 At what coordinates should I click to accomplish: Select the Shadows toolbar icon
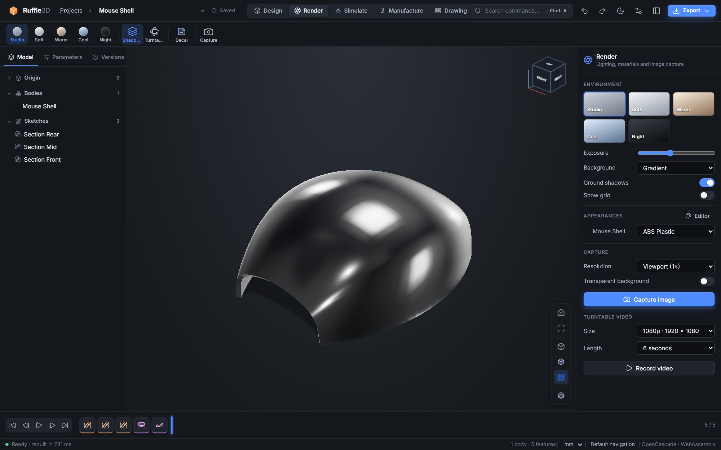[x=132, y=35]
